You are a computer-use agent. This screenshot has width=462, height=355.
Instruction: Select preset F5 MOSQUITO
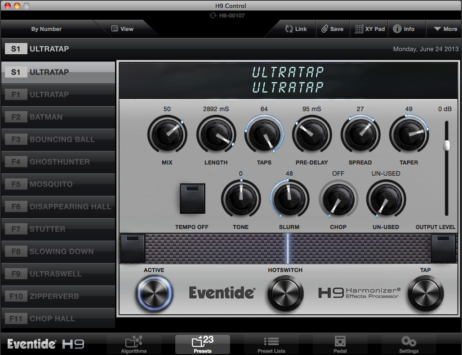click(58, 184)
